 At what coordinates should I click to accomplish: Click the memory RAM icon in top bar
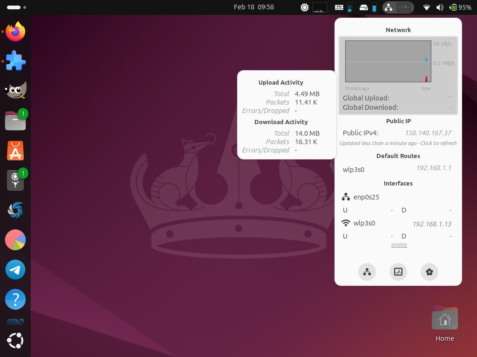tap(339, 7)
